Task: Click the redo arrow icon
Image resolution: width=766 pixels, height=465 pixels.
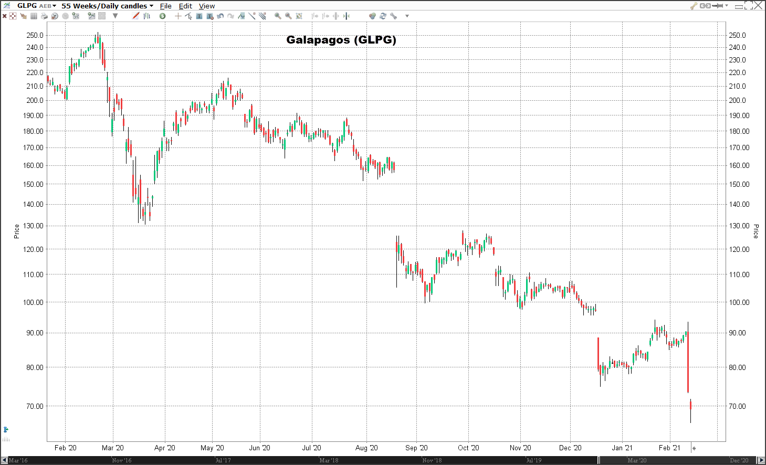Action: (230, 16)
